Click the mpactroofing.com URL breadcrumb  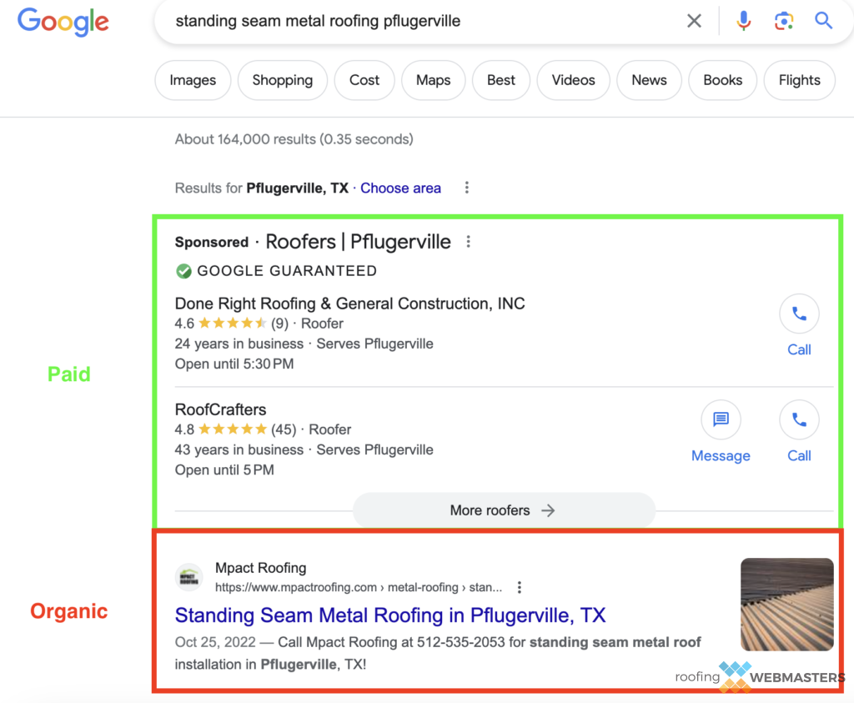[x=359, y=588]
